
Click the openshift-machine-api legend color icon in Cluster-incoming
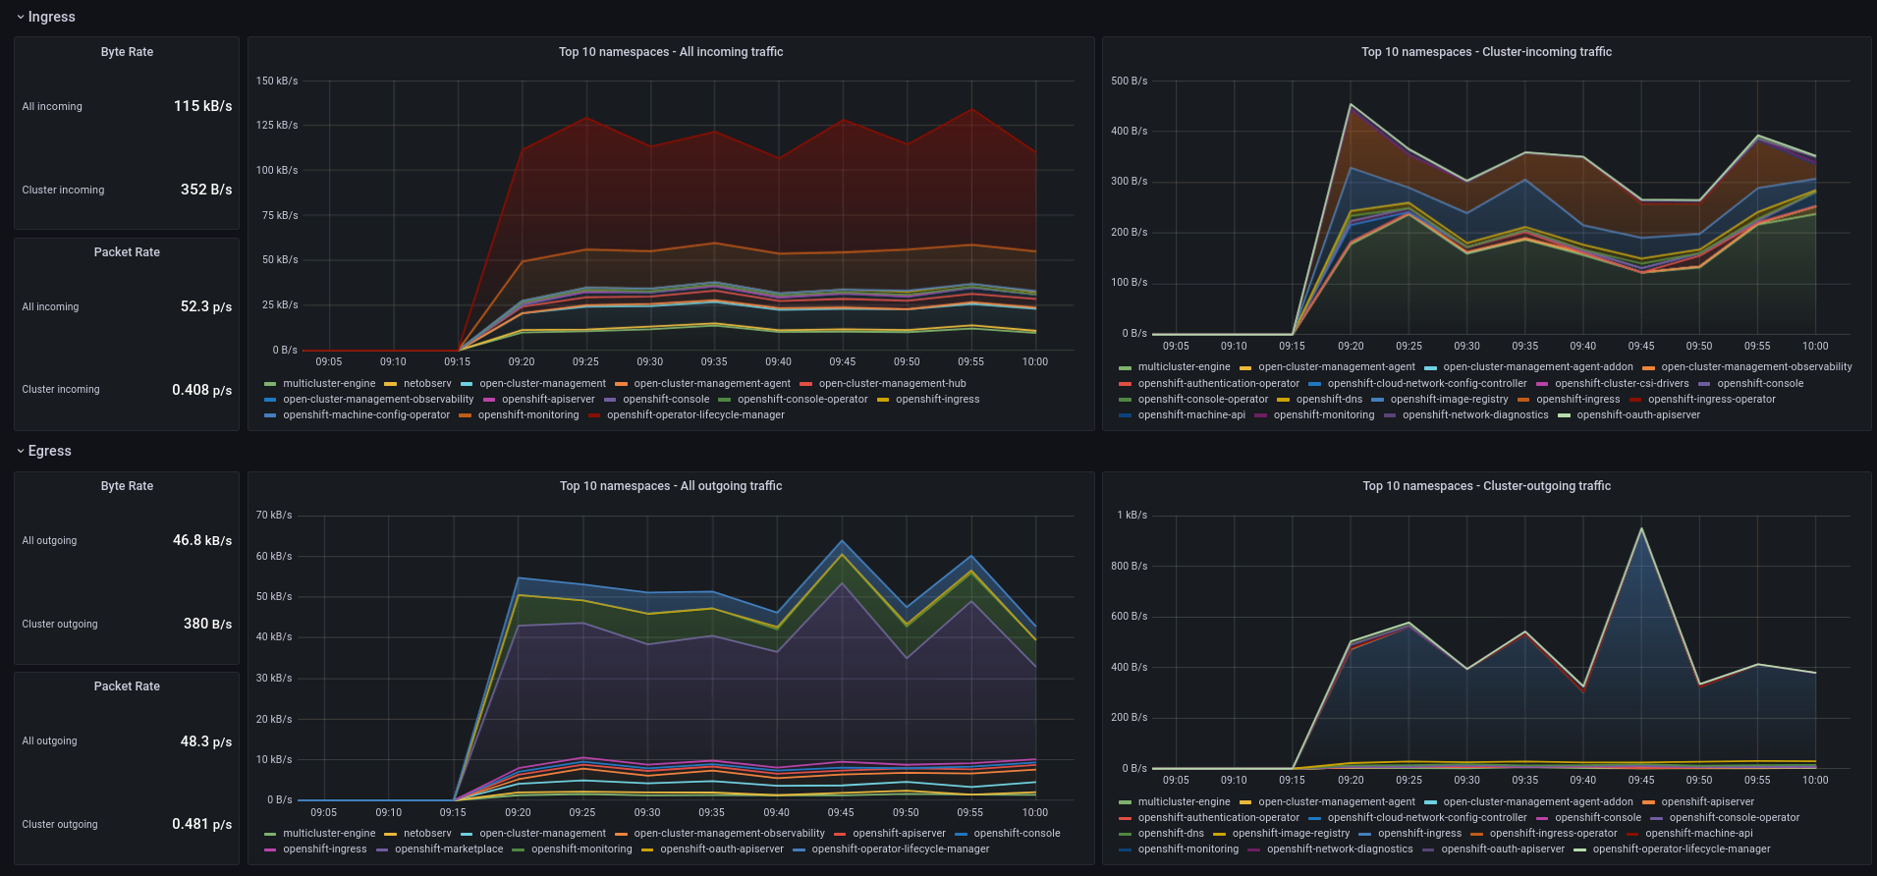click(1126, 415)
